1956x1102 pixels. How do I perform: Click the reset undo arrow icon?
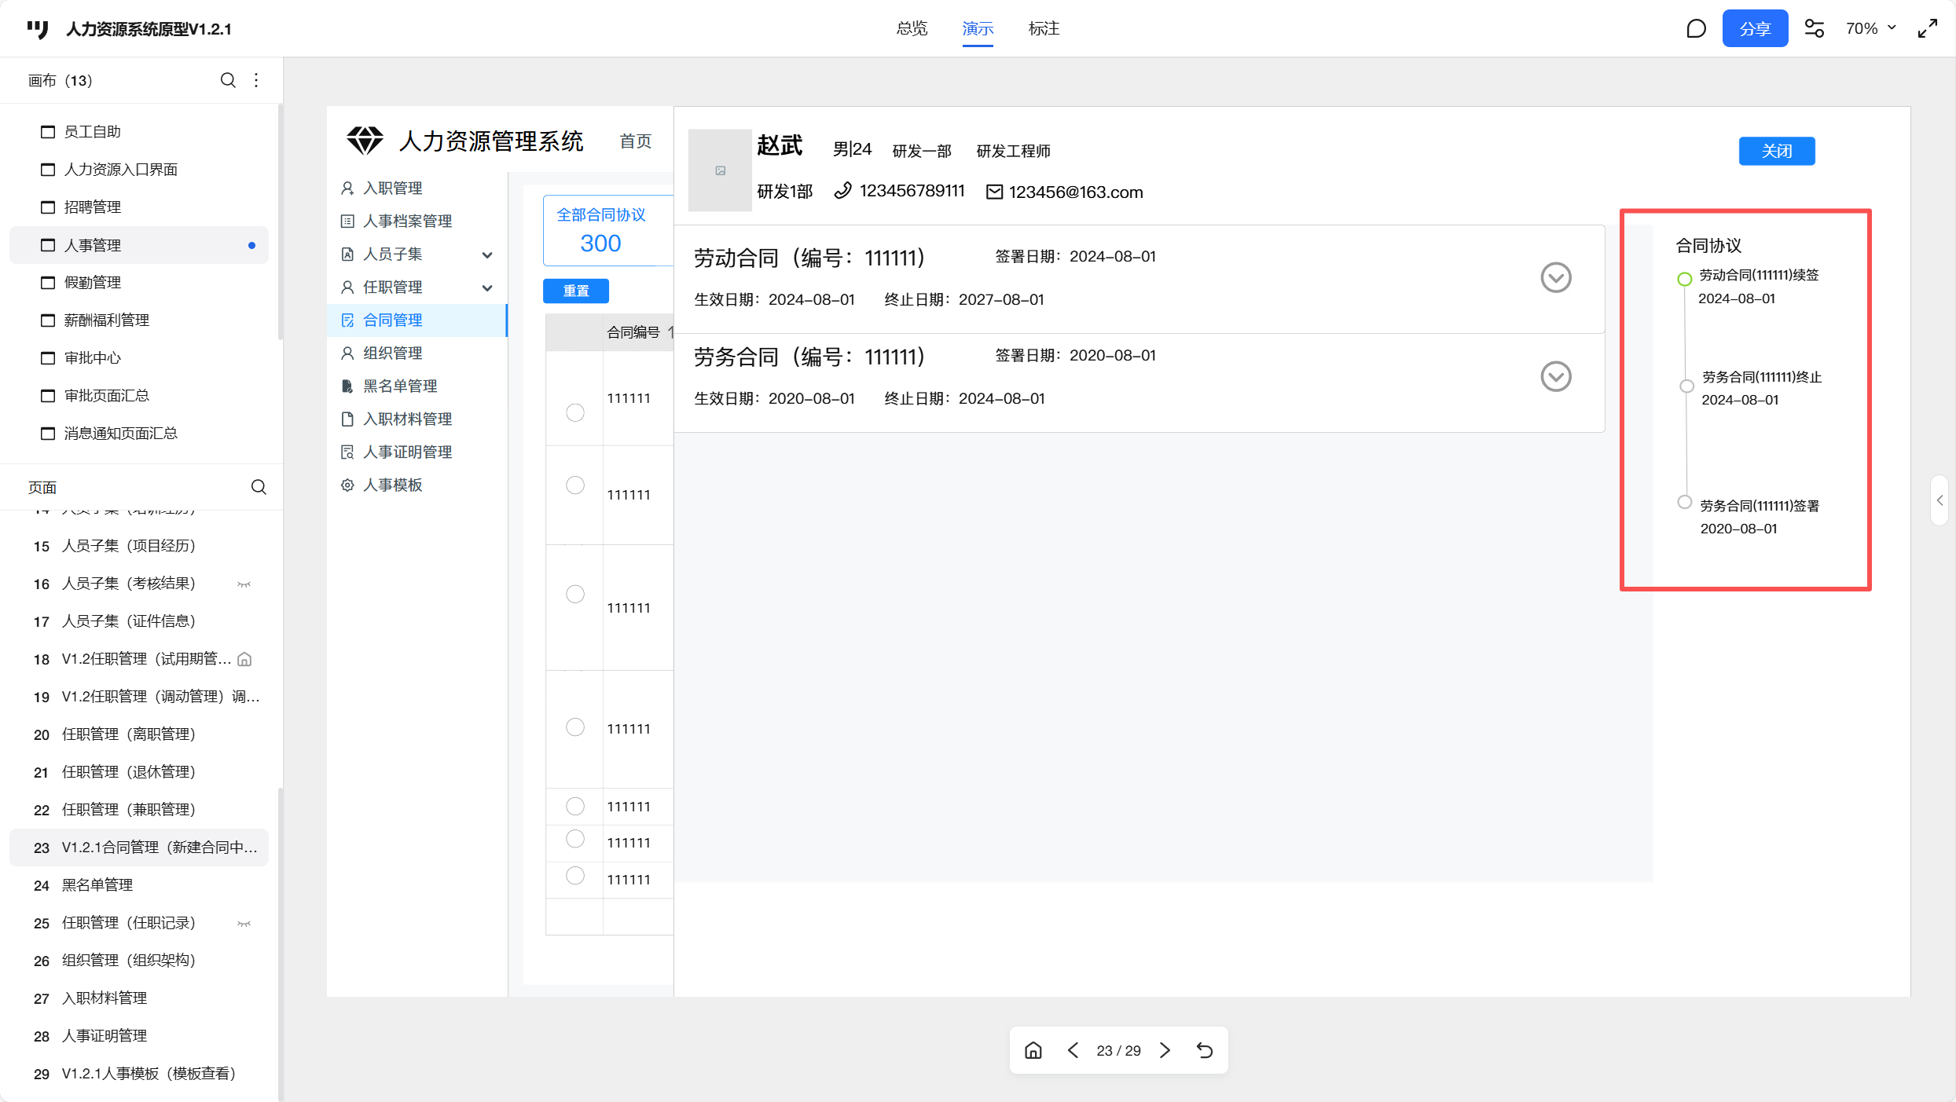point(1205,1050)
